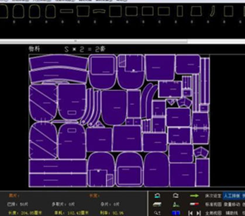Click the rotate-right icon in the bottom panel
The width and height of the screenshot is (245, 216).
[x=175, y=196]
